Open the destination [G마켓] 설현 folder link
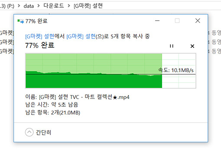The image size is (221, 156). click(81, 36)
